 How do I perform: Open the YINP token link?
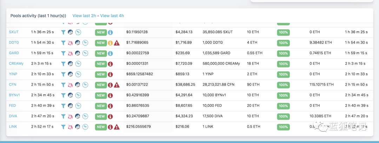(x=14, y=74)
